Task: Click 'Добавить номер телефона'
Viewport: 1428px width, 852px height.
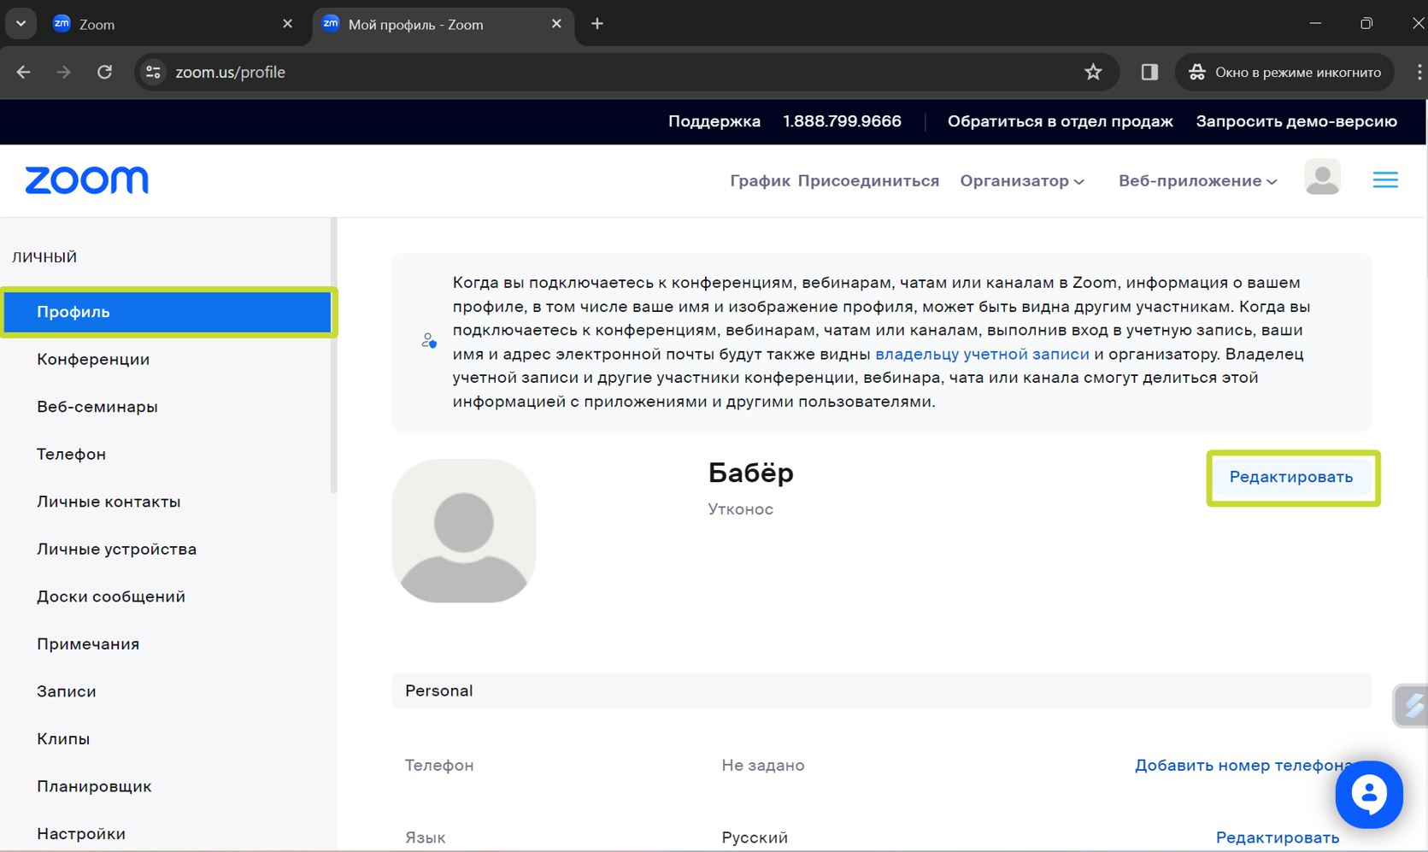Action: (x=1243, y=765)
